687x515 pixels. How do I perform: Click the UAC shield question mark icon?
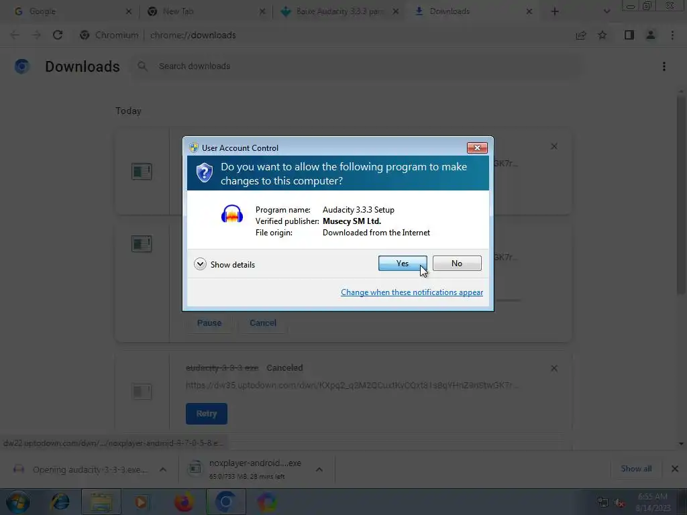tap(204, 172)
